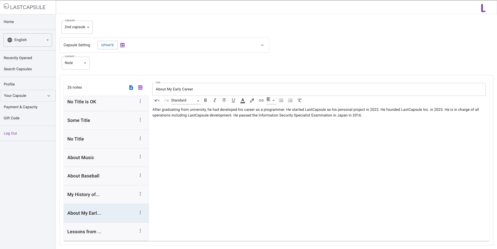This screenshot has width=497, height=249.
Task: Toggle underline formatting in editor
Action: 233,100
